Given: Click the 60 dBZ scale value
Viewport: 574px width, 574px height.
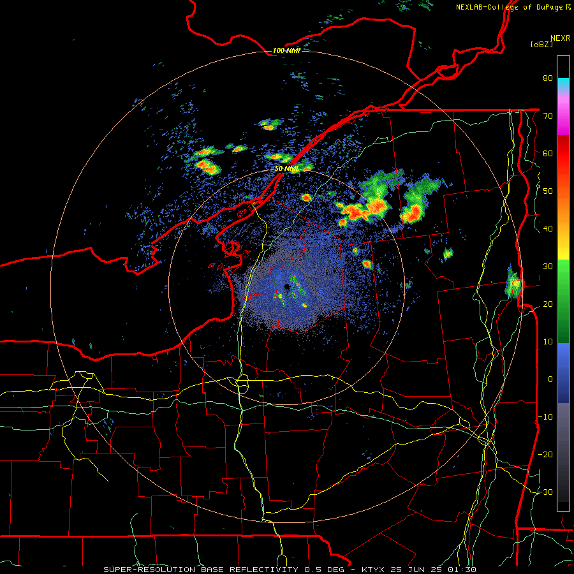Looking at the screenshot, I should coord(548,153).
